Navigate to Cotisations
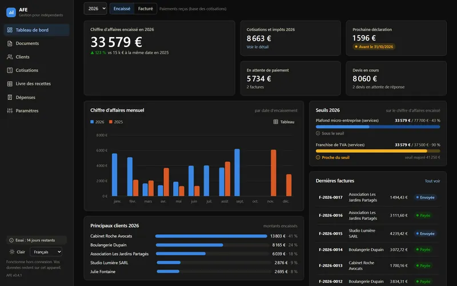The width and height of the screenshot is (457, 286). (37, 70)
